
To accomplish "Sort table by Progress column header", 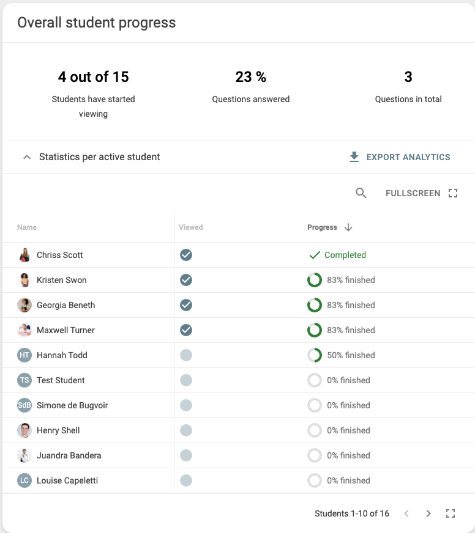I will coord(322,227).
